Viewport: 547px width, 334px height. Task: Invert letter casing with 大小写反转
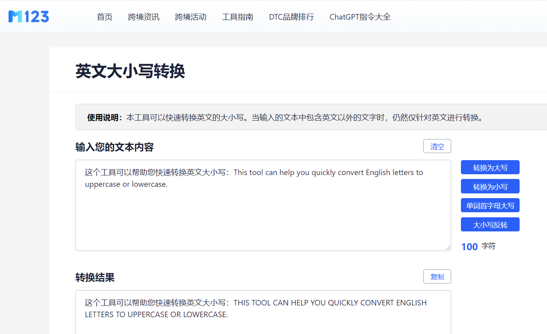pos(490,224)
